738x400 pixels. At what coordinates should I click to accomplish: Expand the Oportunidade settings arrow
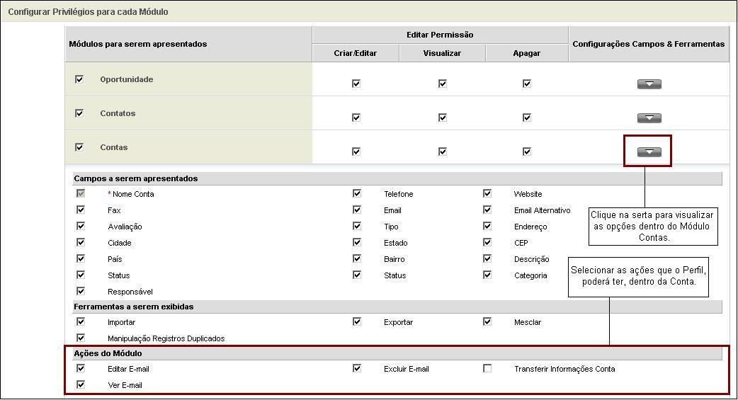(x=649, y=84)
